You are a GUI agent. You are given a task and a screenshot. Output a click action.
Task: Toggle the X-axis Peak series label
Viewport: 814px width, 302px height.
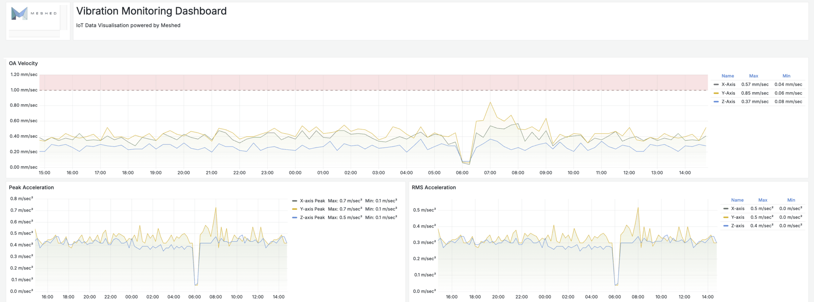coord(312,201)
